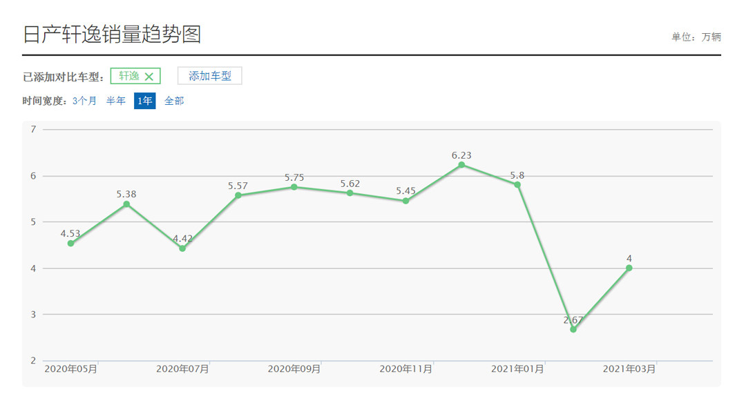The width and height of the screenshot is (746, 414).
Task: Click the final data point valued 4
Action: point(629,268)
